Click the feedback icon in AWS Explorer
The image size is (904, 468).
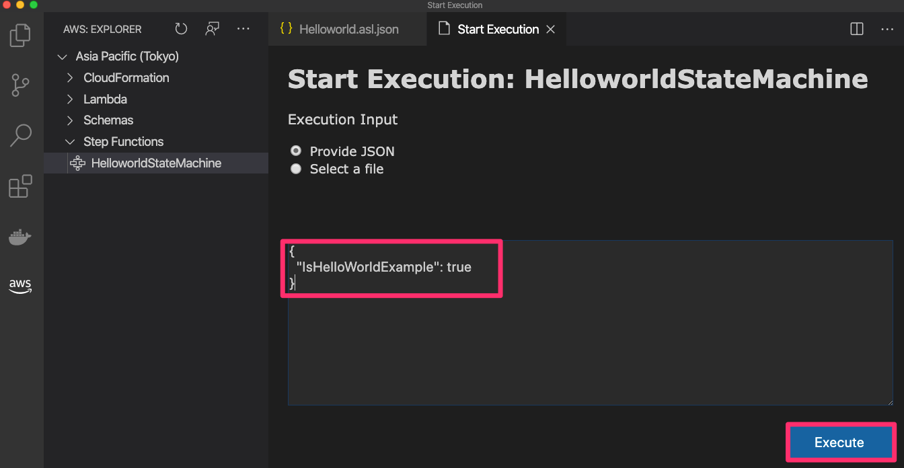212,28
